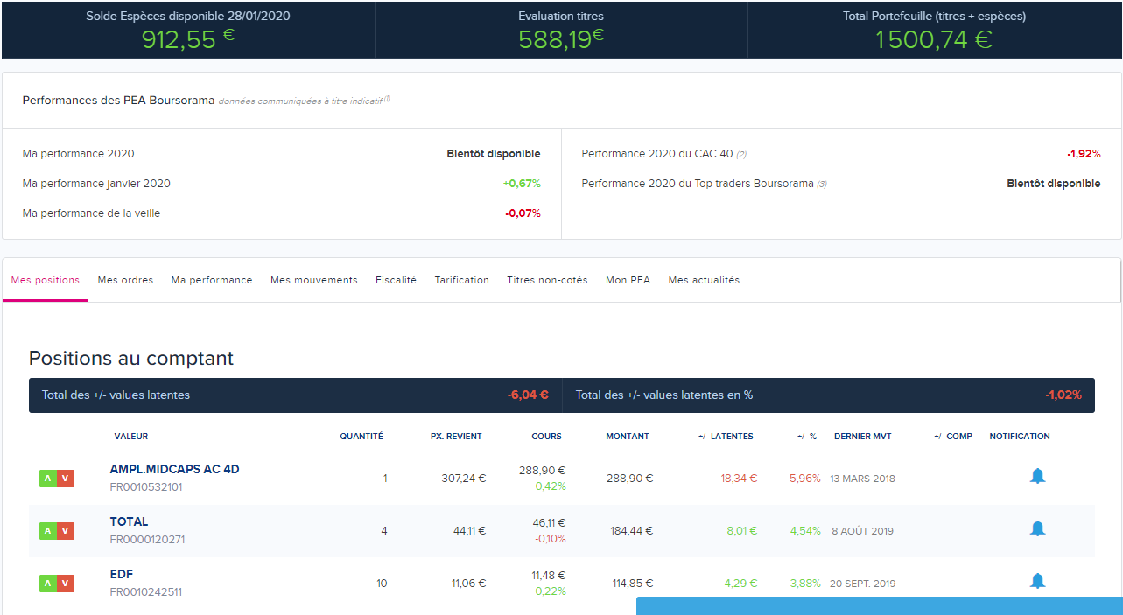The image size is (1123, 615).
Task: Click ISIN code FR0010532101
Action: coord(146,487)
